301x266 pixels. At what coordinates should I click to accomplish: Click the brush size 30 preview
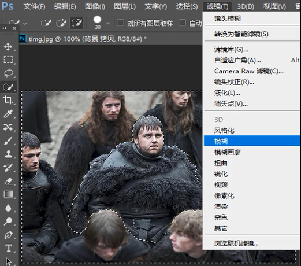[x=98, y=22]
